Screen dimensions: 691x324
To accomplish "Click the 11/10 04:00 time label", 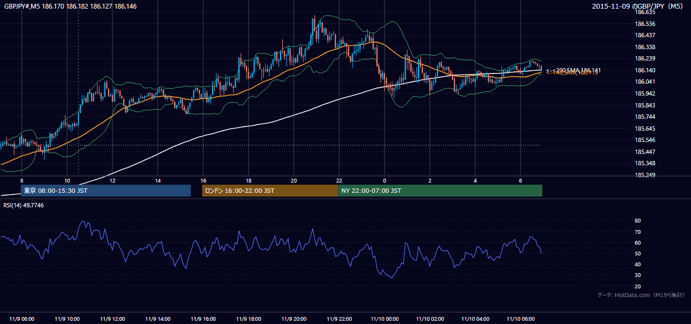I will [476, 319].
